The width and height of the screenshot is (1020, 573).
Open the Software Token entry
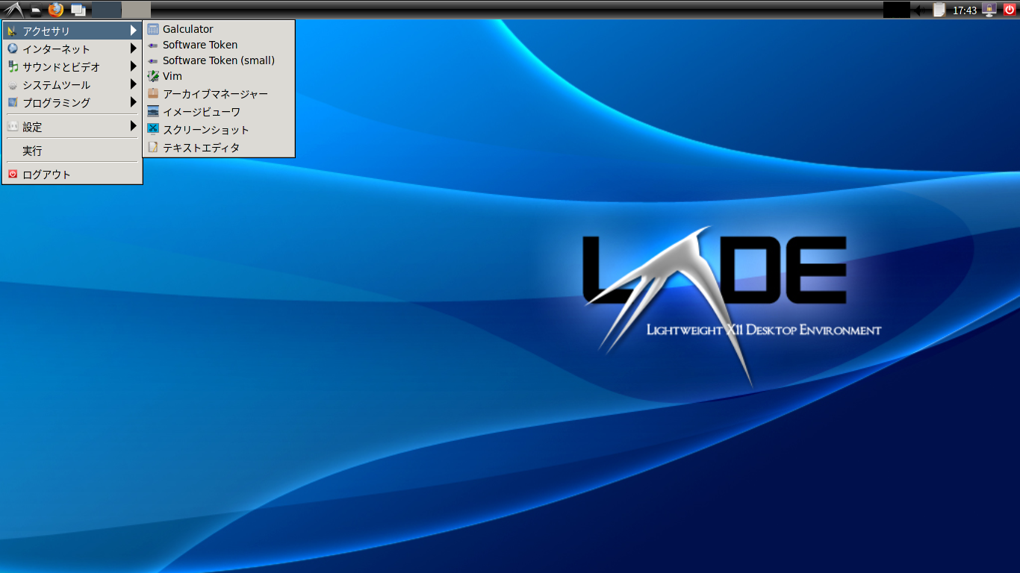coord(219,45)
